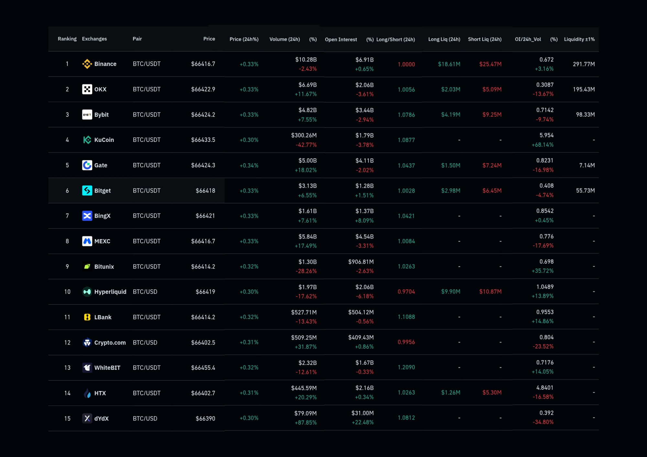Click the Crypto.com exchange logo icon
Viewport: 647px width, 457px height.
pos(87,343)
